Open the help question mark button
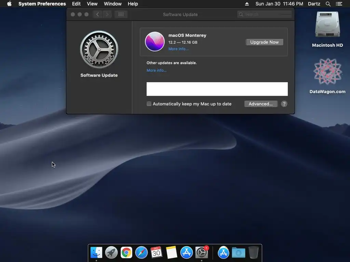The width and height of the screenshot is (350, 262). (284, 104)
